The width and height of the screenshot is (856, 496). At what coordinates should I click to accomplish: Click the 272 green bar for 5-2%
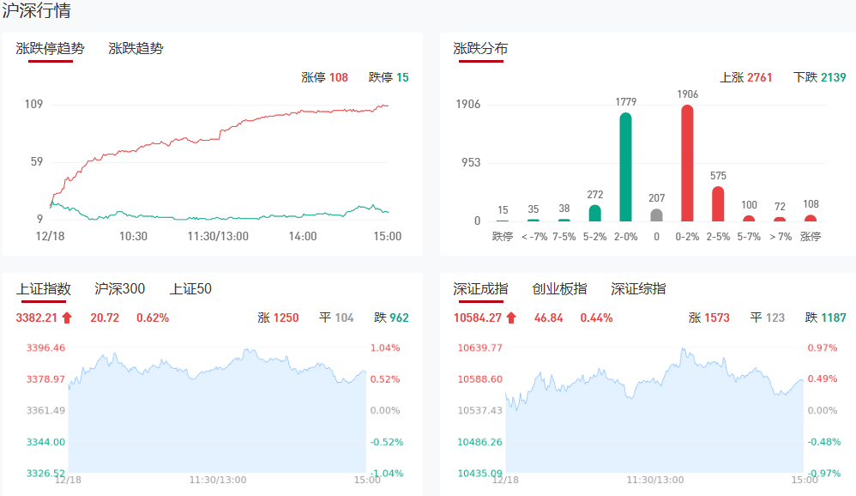[x=595, y=213]
